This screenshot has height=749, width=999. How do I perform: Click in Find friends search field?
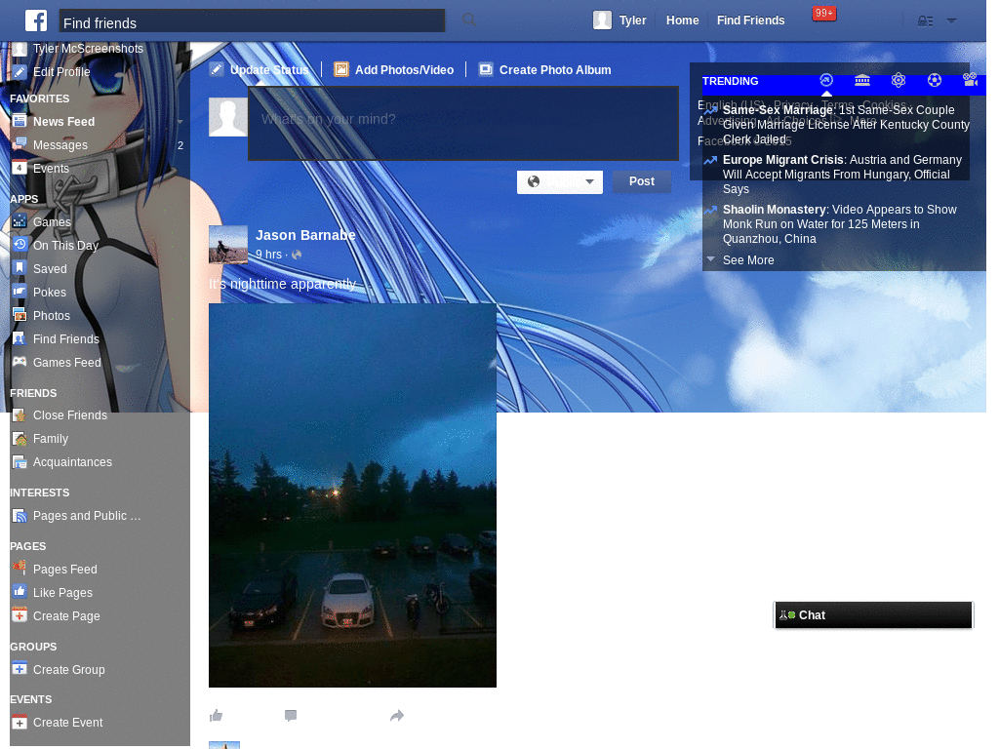[252, 20]
